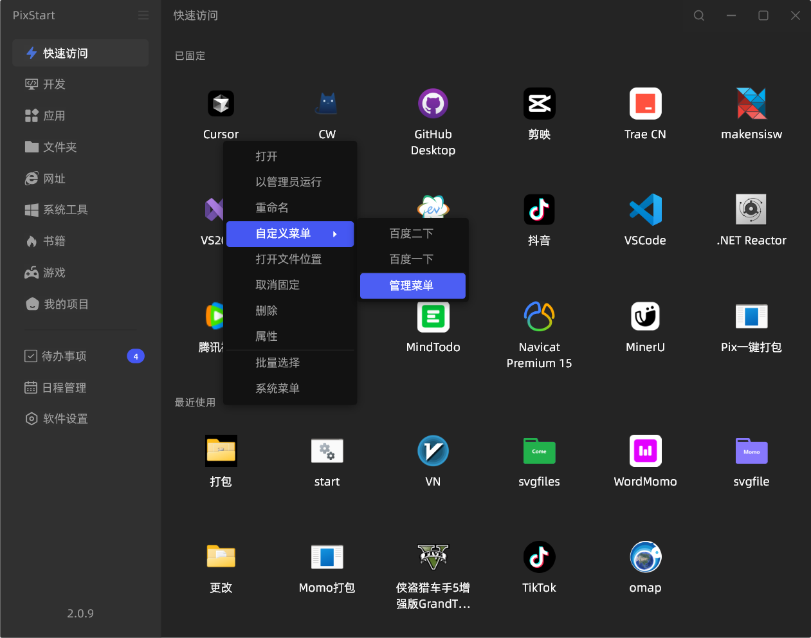The image size is (811, 638).
Task: Launch .NET Reactor icon
Action: pos(751,210)
